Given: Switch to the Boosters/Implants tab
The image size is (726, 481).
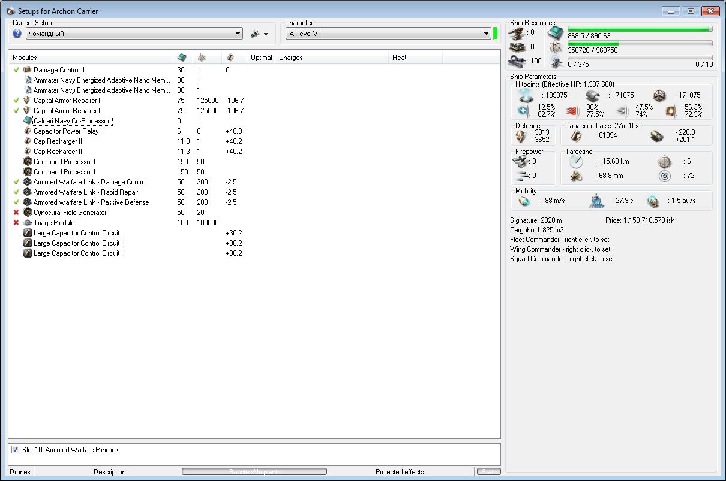Looking at the screenshot, I should [x=254, y=472].
